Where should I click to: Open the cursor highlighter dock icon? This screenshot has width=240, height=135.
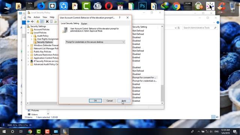(210, 6)
